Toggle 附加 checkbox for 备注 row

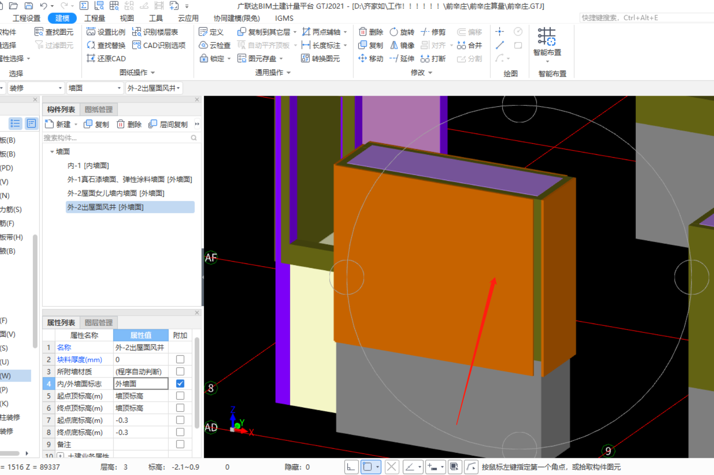[x=180, y=444]
